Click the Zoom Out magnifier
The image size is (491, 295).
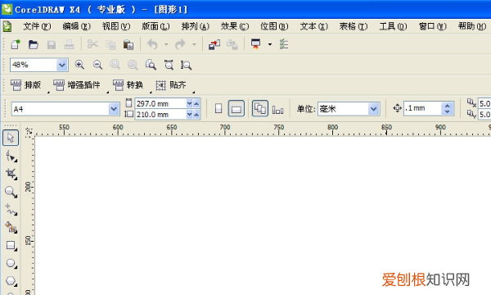(x=97, y=65)
